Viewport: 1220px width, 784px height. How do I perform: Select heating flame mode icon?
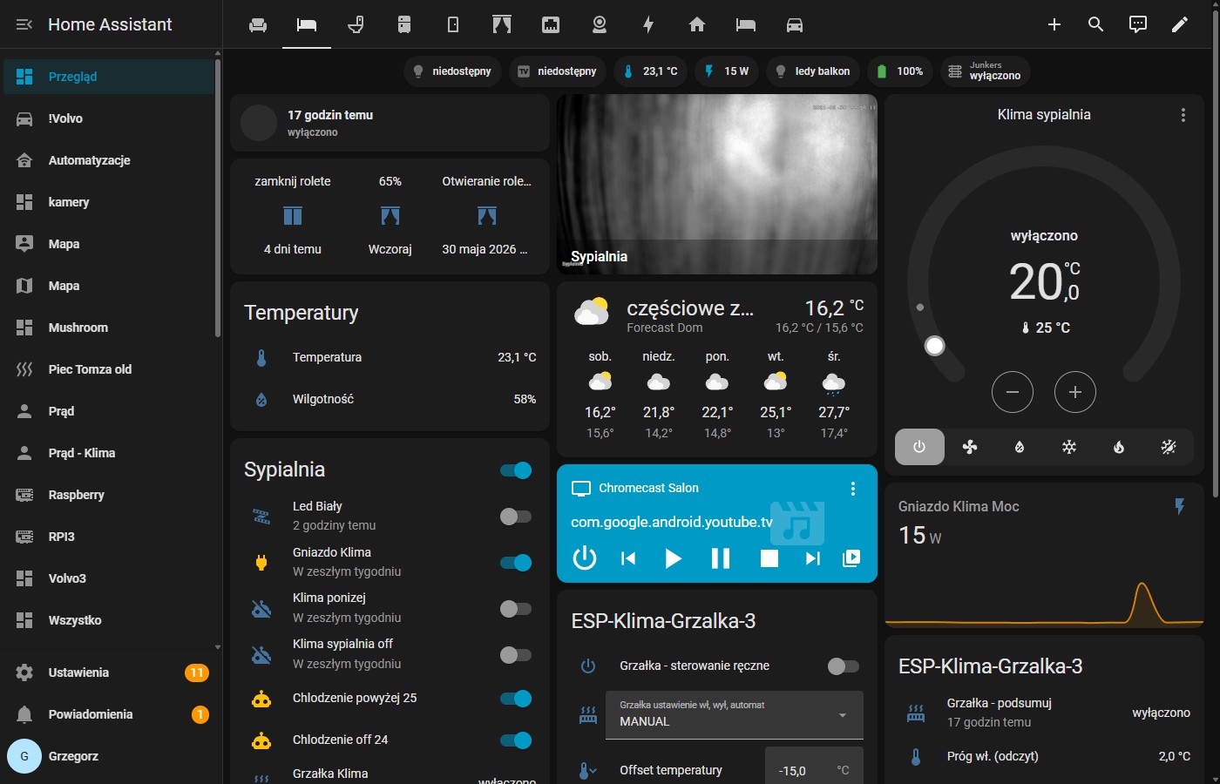pos(1119,447)
